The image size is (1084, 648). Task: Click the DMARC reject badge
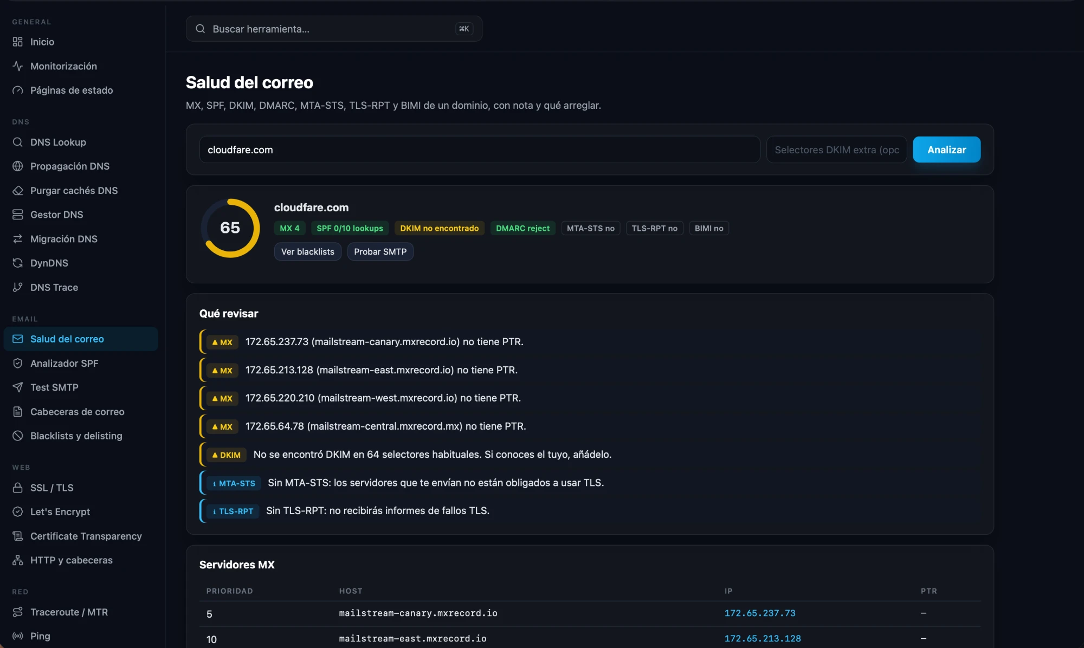[522, 228]
